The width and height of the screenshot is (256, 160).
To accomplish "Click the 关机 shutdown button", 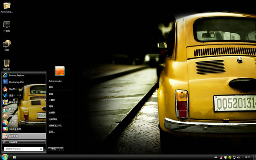I will (x=54, y=149).
